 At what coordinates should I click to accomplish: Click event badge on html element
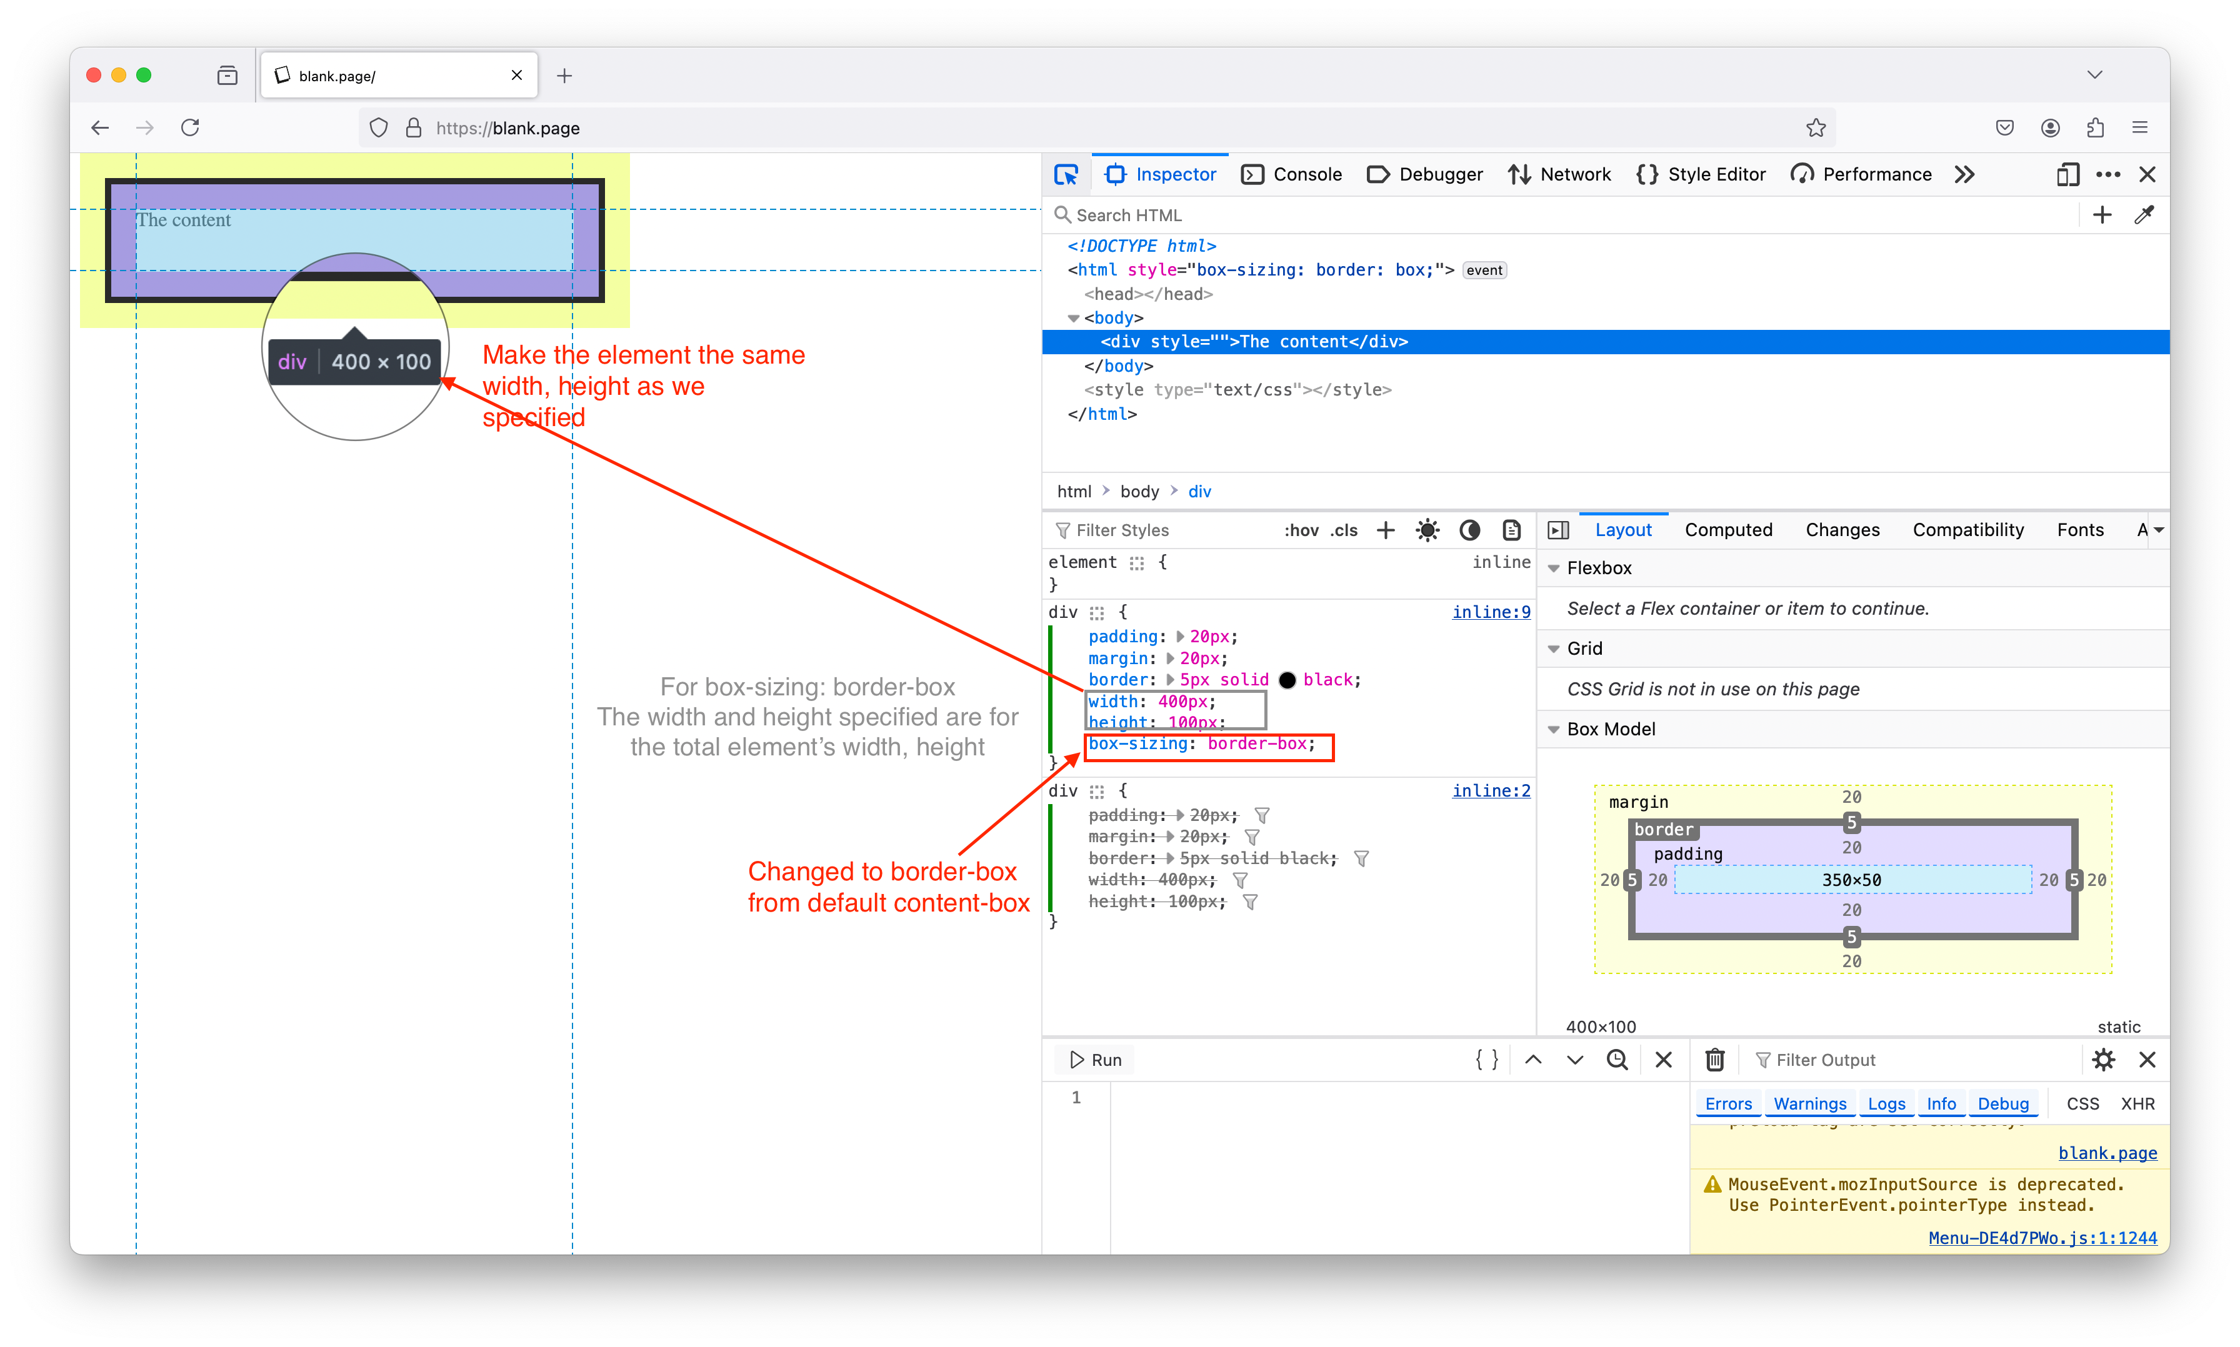(1484, 269)
